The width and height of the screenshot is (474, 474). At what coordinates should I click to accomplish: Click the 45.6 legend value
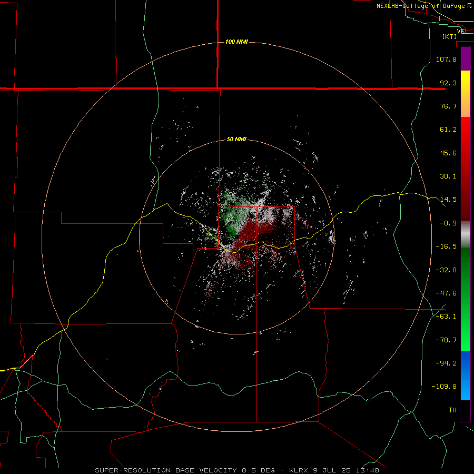tap(448, 153)
